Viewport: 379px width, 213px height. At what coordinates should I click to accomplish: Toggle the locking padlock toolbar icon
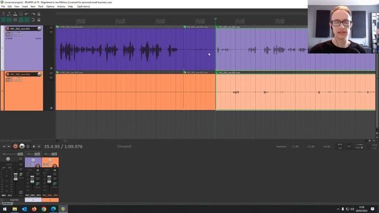[x=38, y=20]
